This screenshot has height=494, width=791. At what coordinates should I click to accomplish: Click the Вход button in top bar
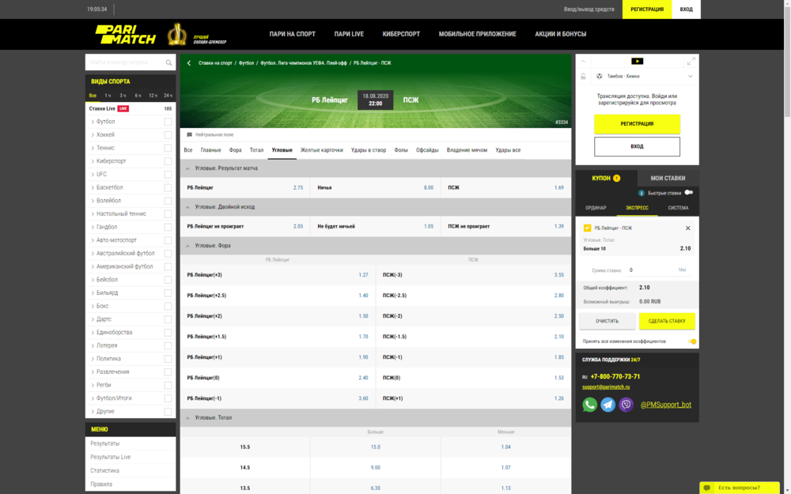click(x=686, y=9)
